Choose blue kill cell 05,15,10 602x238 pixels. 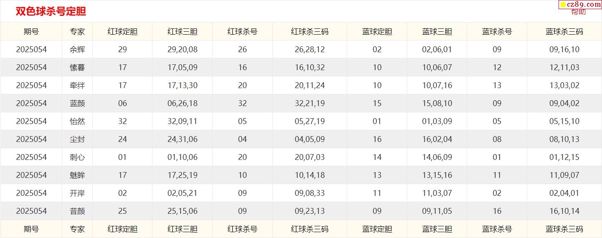click(564, 121)
